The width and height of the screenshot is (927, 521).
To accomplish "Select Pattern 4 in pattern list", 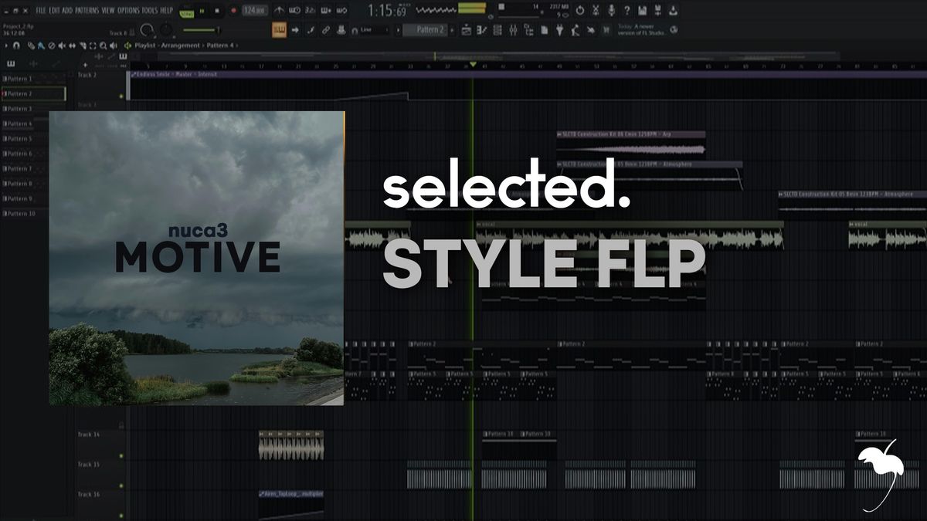I will point(20,123).
